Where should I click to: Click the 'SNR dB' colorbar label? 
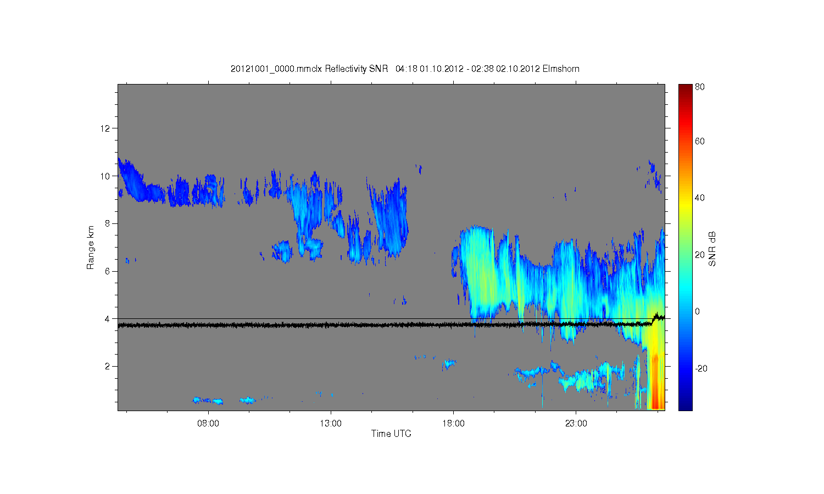tap(712, 249)
